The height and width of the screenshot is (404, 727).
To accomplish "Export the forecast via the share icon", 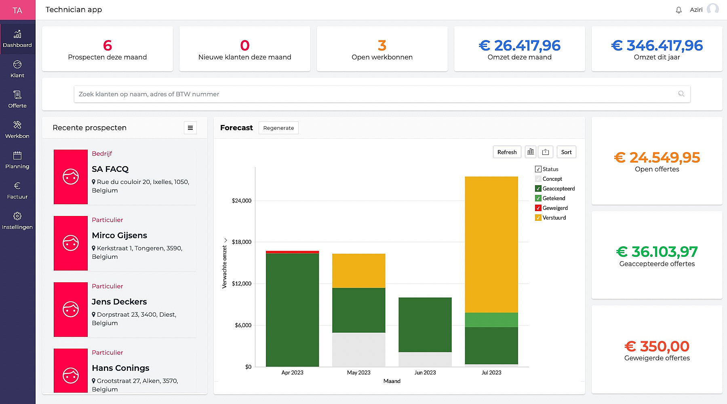I will point(546,152).
